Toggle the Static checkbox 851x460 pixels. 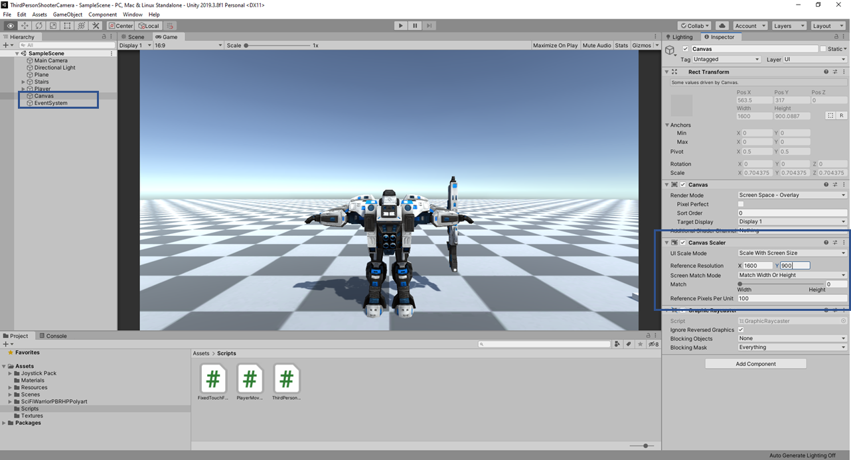[823, 49]
